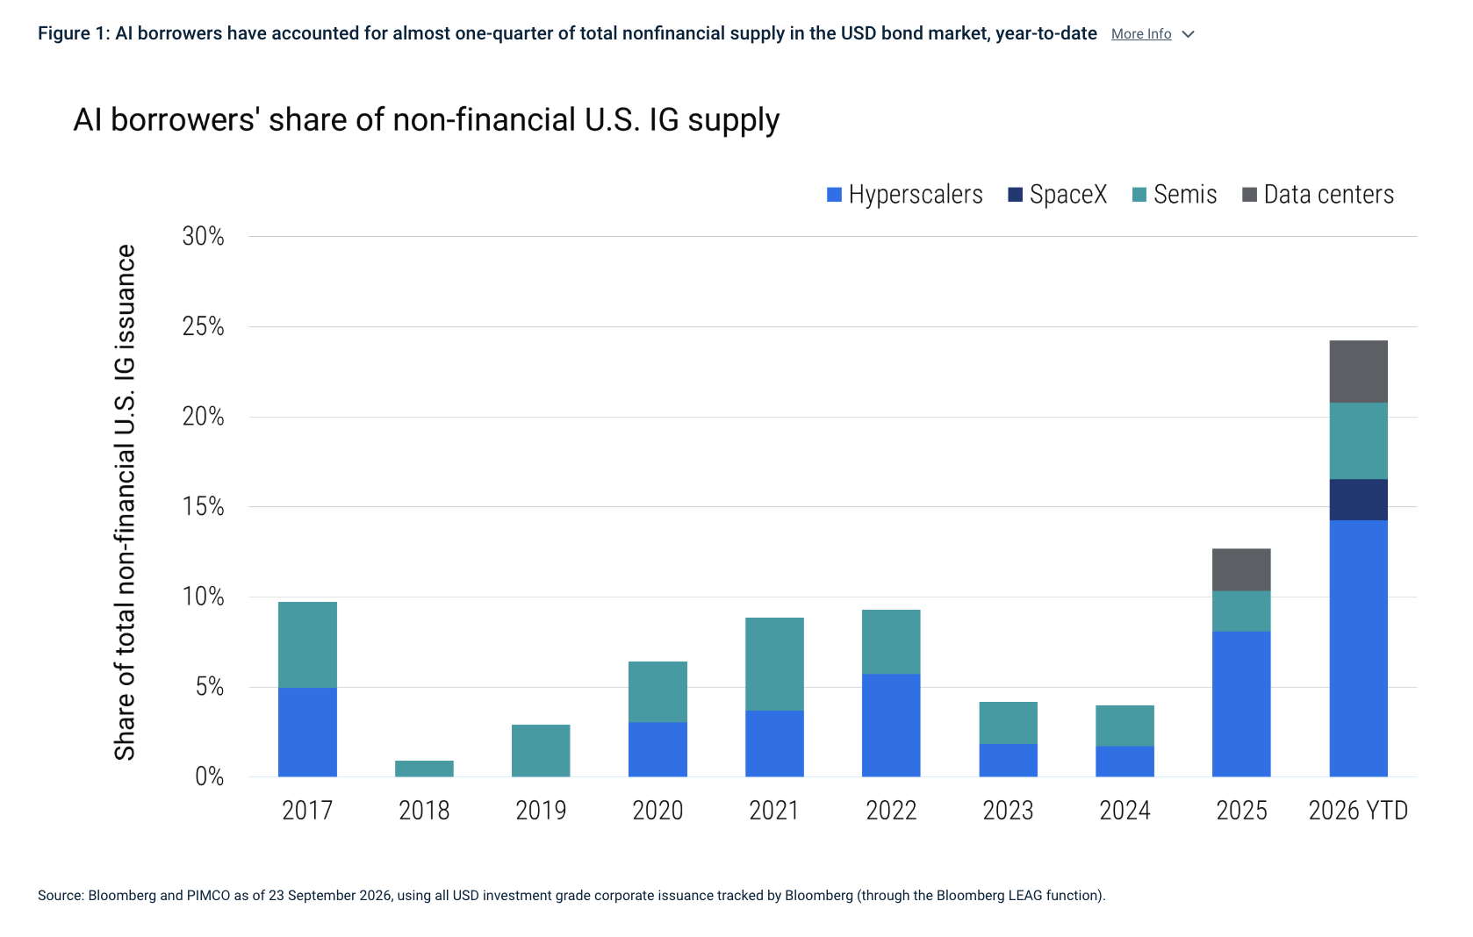
Task: Click the 2024 x-axis label
Action: 1125,810
